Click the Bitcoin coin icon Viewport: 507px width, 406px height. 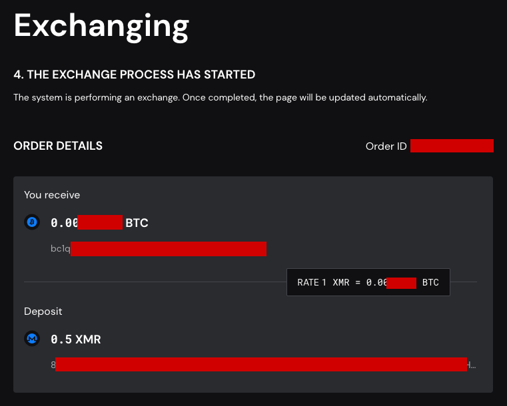click(32, 222)
